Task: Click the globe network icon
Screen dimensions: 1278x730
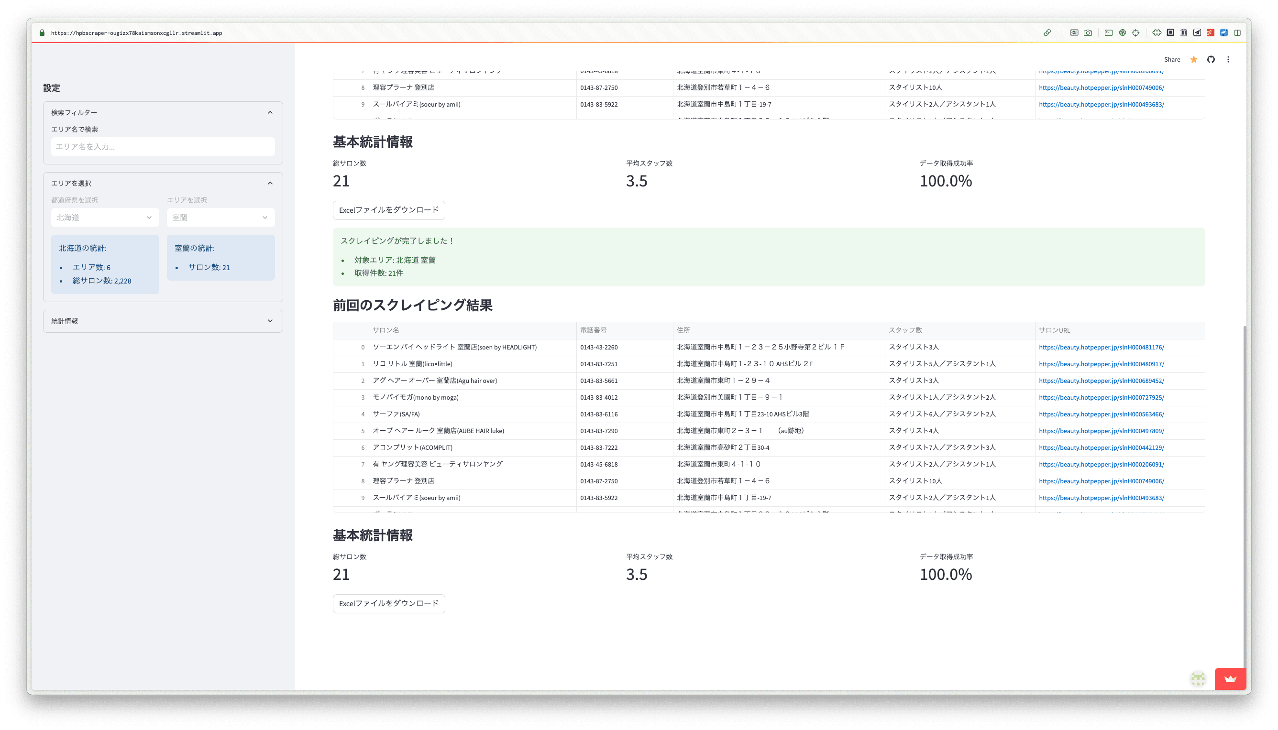Action: [1123, 33]
